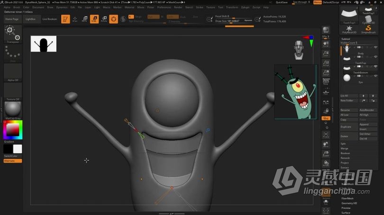Click the QuickSave button
The width and height of the screenshot is (384, 215).
282,2
